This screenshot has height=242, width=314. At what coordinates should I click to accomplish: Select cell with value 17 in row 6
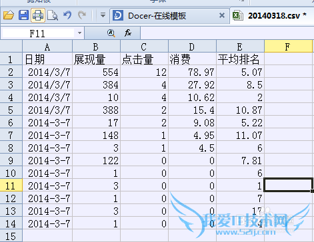(x=96, y=122)
